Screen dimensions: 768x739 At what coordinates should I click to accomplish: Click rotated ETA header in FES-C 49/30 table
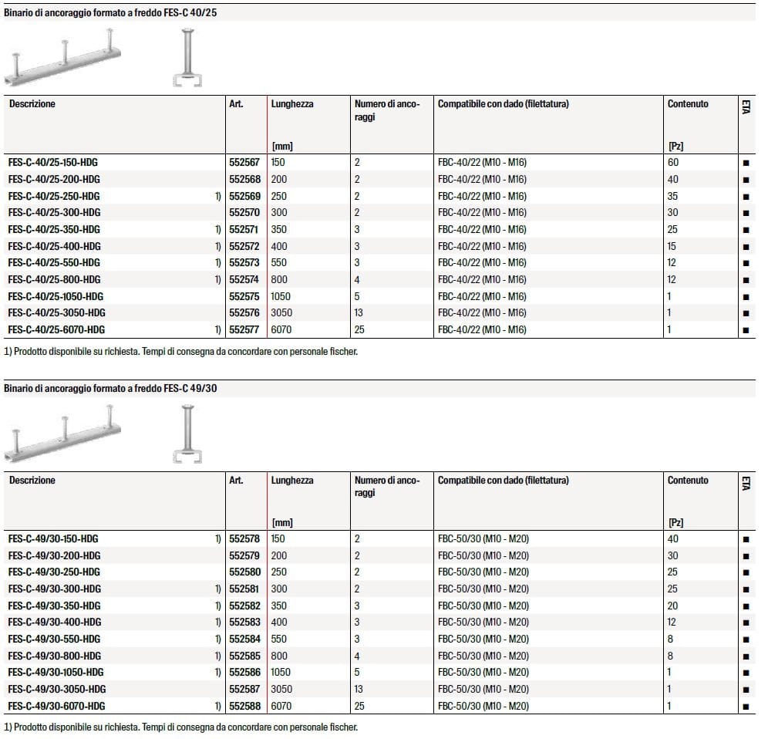746,484
